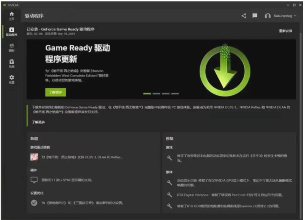Select the 驱动程序 Drivers sidebar icon
Image resolution: width=305 pixels, height=220 pixels.
tap(12, 31)
